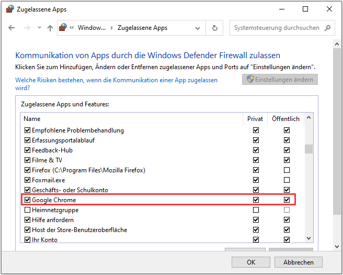Enable Öffentlich for Firefox
This screenshot has height=275, width=343.
tap(287, 170)
